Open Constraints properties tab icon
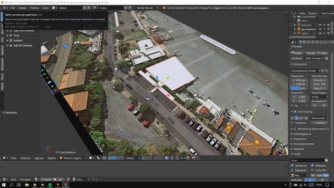 321,42
